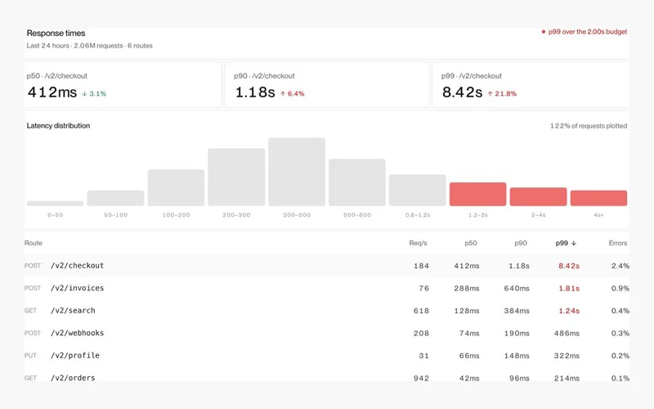Click the 288ms invoices p50 value

[x=467, y=289]
